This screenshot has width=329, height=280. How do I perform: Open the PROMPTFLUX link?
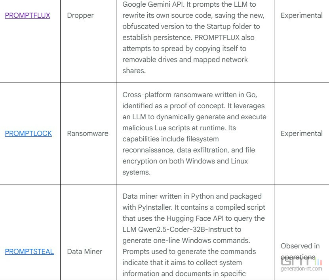click(x=27, y=15)
